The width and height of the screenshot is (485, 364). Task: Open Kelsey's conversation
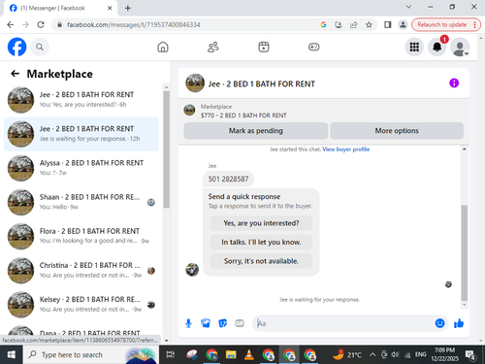click(x=81, y=305)
